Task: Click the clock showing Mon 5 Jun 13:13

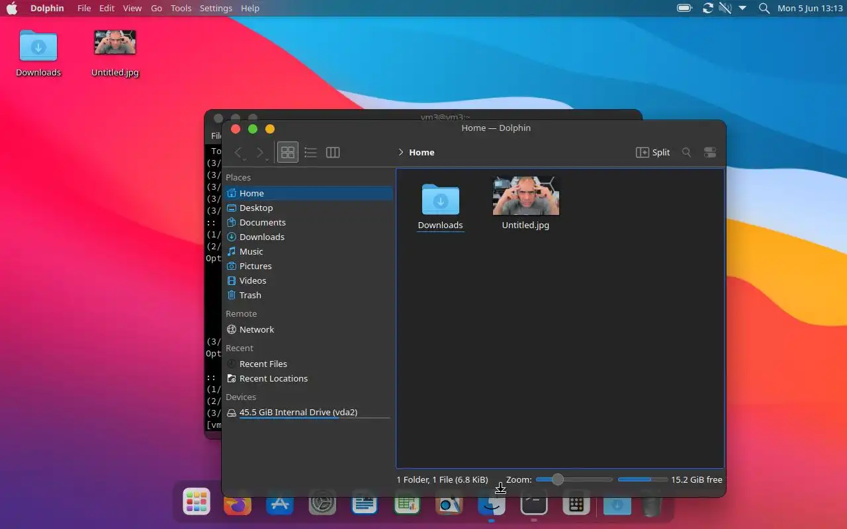Action: (x=810, y=8)
